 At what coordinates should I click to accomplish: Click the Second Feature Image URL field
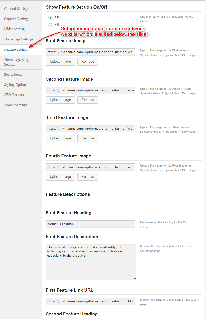[91, 90]
